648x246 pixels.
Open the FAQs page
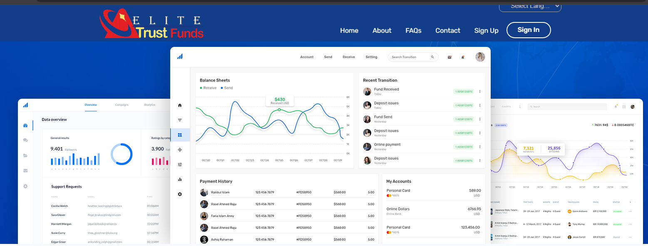[x=413, y=30]
